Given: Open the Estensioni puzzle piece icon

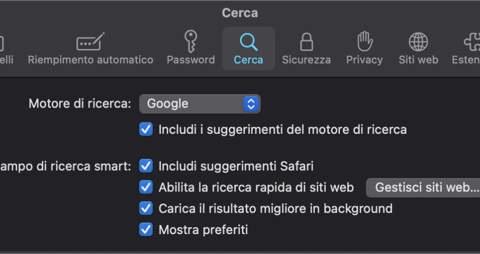Looking at the screenshot, I should (471, 42).
